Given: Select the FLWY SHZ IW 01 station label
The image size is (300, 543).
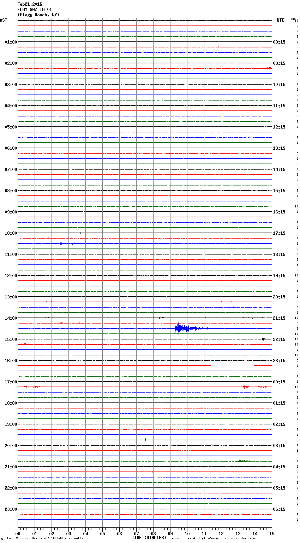Looking at the screenshot, I should pos(35,10).
